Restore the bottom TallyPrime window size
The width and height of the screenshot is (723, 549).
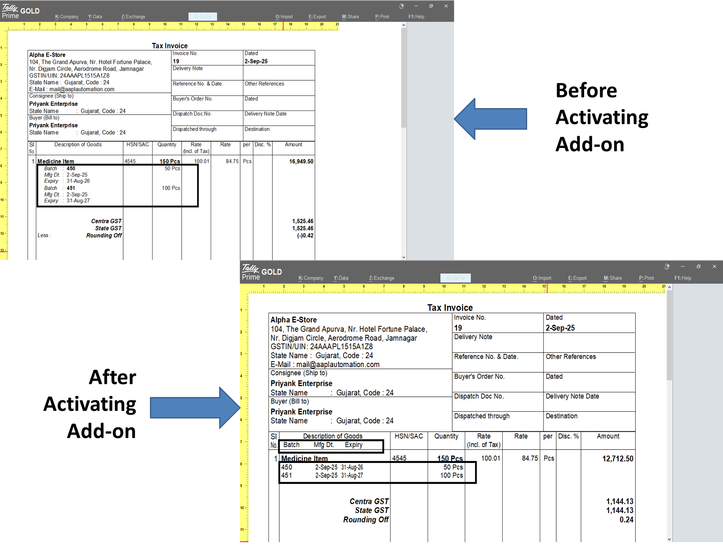[699, 266]
